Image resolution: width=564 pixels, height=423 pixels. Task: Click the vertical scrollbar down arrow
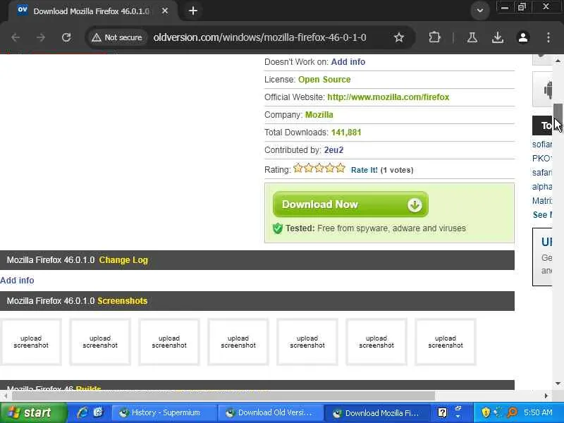tap(558, 384)
